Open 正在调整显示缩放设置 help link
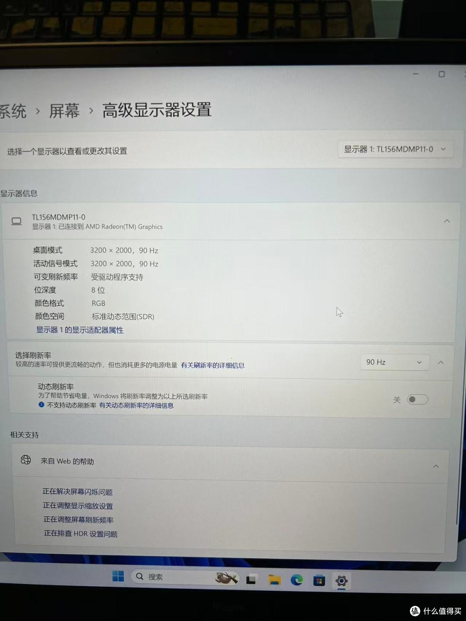Screen dimensions: 466x621 click(78, 506)
